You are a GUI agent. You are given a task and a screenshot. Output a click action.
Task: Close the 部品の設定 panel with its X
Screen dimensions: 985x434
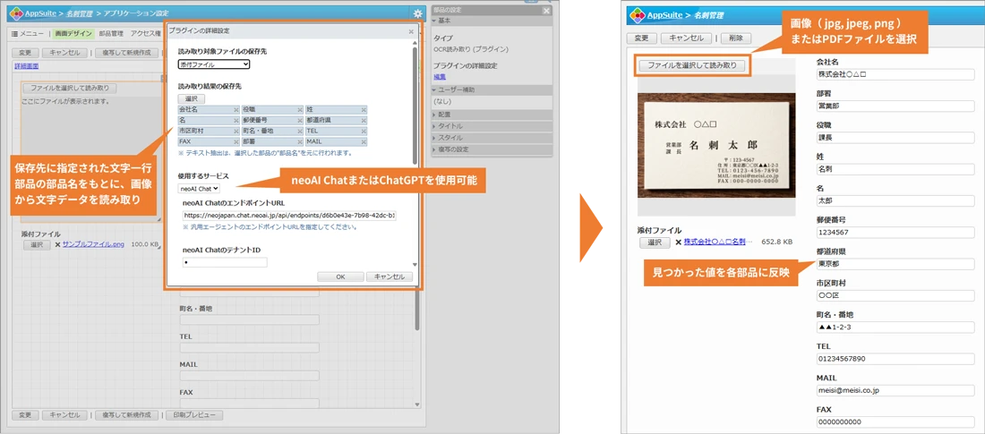tap(546, 11)
